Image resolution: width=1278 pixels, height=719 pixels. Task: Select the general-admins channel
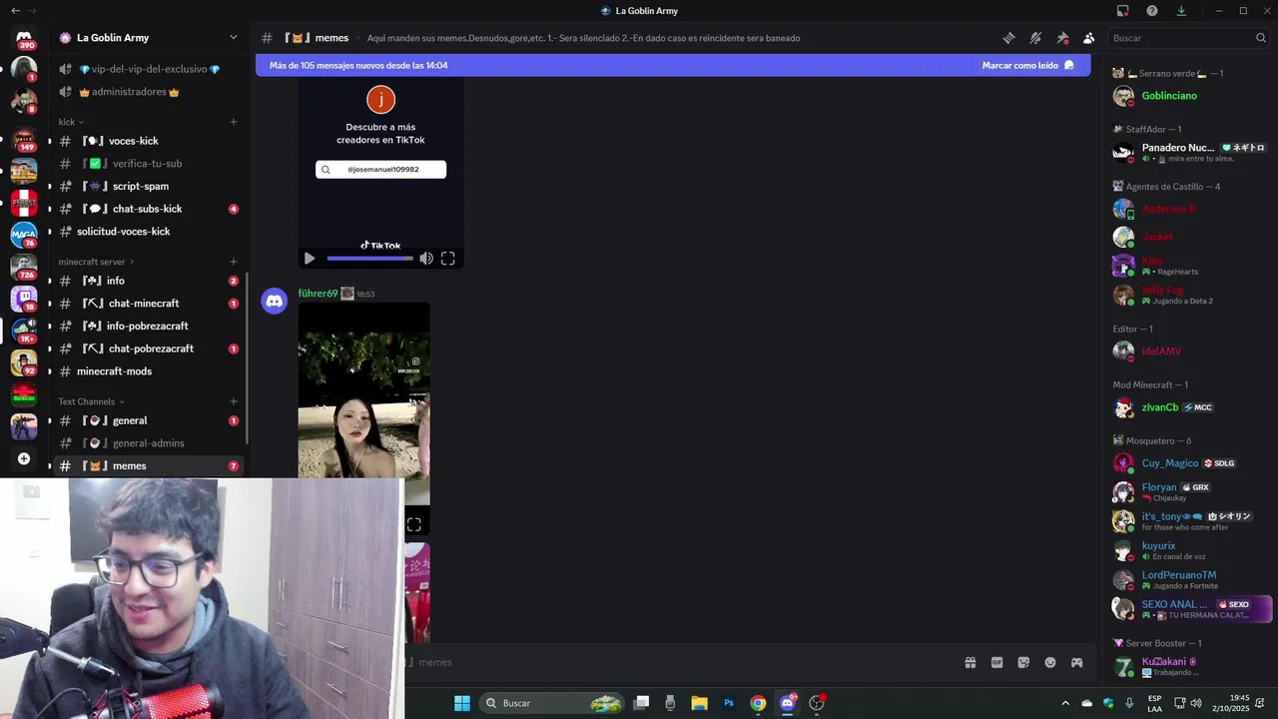148,443
